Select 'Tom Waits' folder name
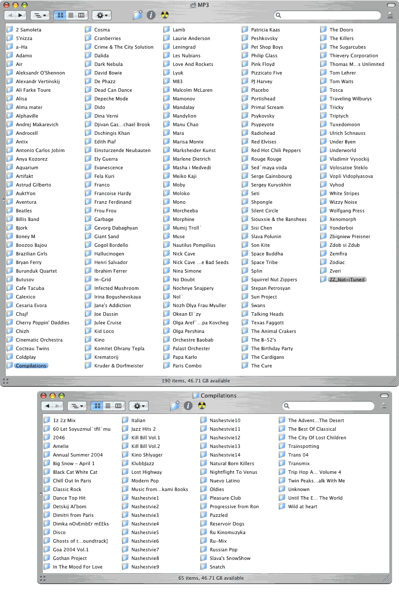Viewport: 399px width, 603px height. tap(341, 81)
